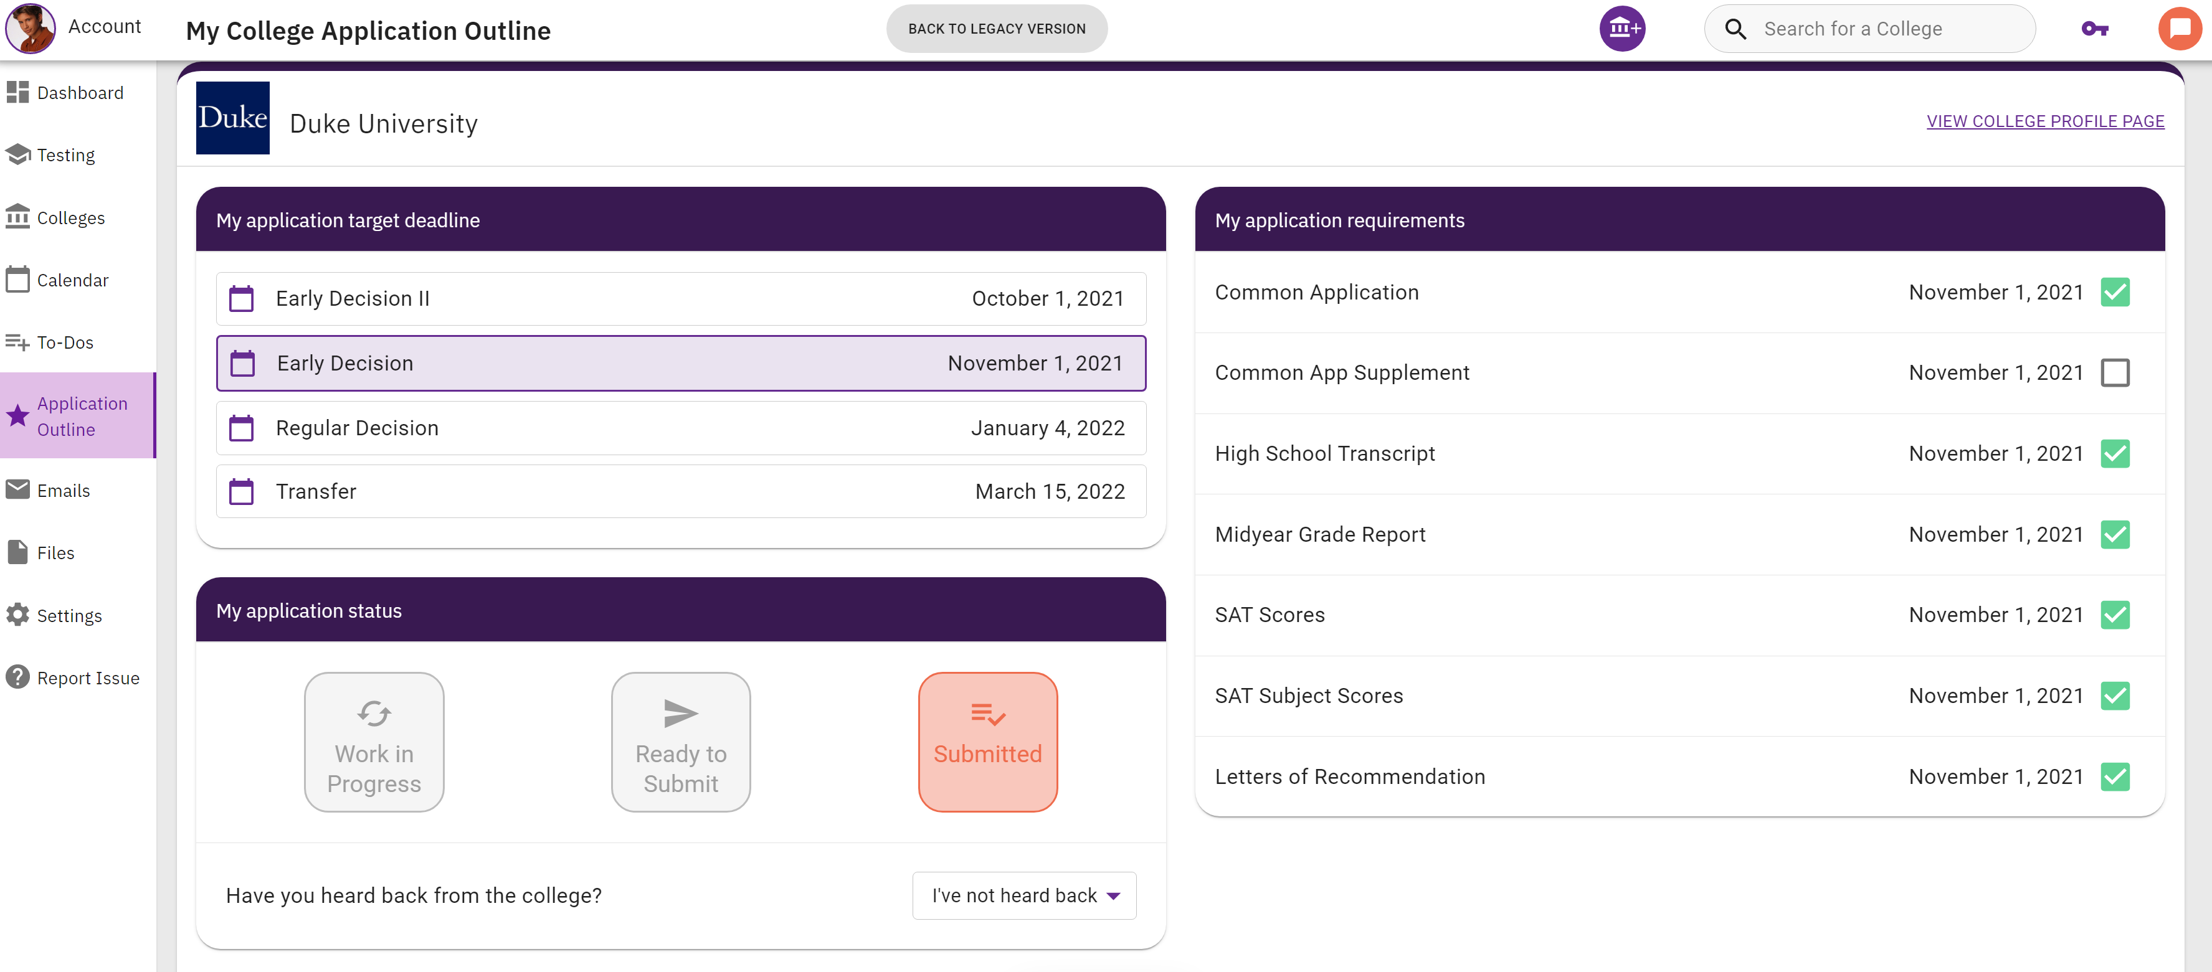Image resolution: width=2212 pixels, height=972 pixels.
Task: Select the Early Decision II deadline row
Action: point(681,299)
